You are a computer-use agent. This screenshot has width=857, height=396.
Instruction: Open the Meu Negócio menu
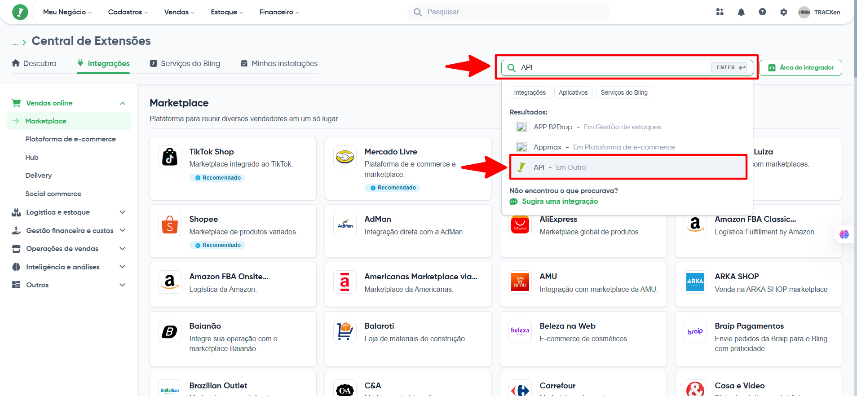(x=67, y=12)
